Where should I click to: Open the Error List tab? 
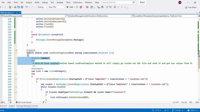(x=3, y=106)
